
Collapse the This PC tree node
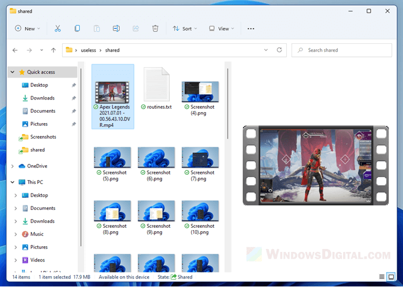pos(12,182)
